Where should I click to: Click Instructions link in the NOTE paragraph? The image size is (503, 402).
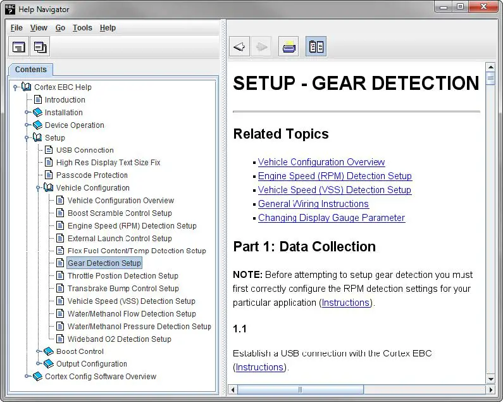(345, 303)
